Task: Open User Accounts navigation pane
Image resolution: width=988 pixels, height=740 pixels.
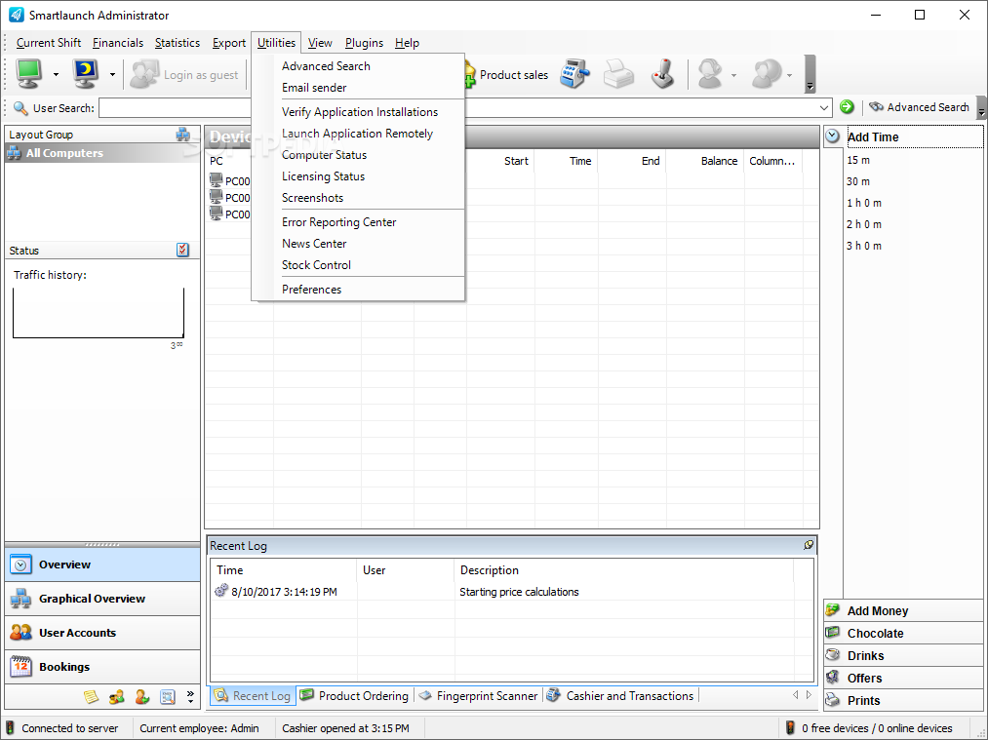Action: point(102,633)
